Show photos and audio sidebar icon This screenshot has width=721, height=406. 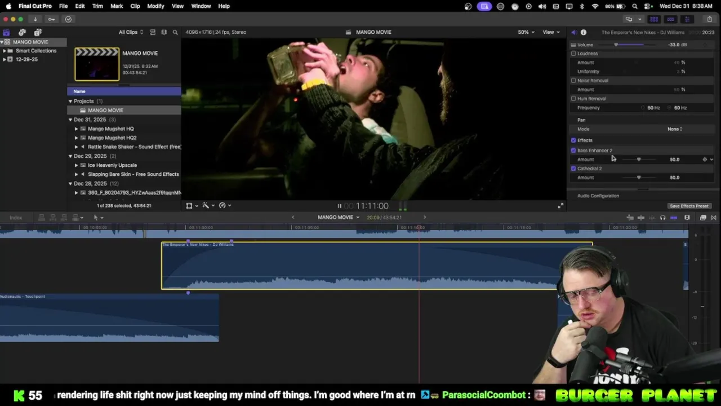point(22,32)
